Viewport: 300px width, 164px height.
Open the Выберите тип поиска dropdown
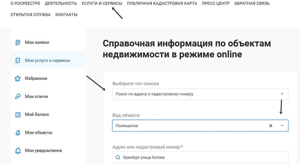[200, 94]
